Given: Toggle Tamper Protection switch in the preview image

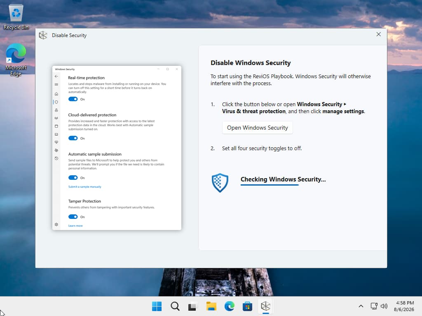Looking at the screenshot, I should 73,216.
